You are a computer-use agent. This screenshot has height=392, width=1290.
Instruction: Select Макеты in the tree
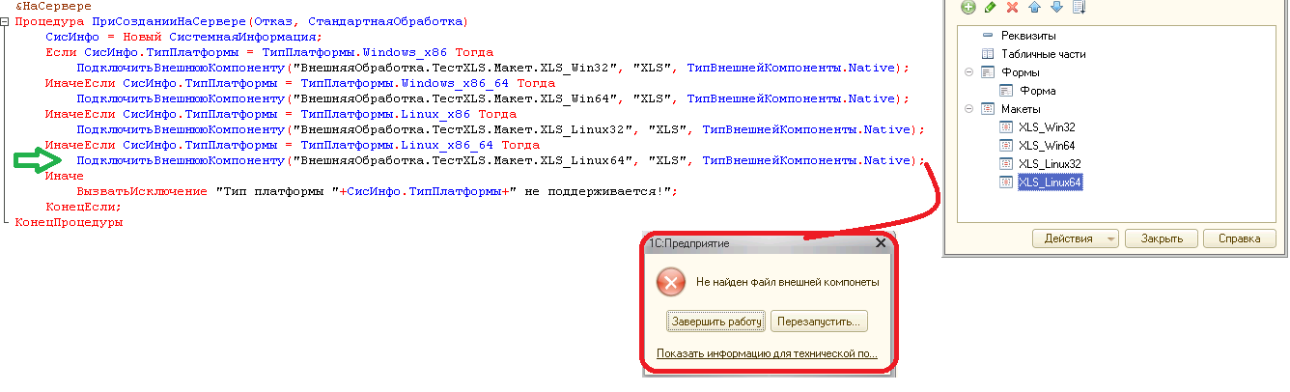coord(1021,109)
